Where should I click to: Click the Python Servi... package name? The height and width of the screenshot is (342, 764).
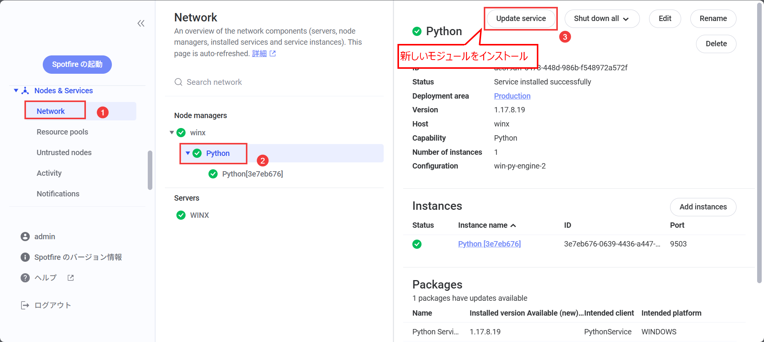click(x=435, y=332)
